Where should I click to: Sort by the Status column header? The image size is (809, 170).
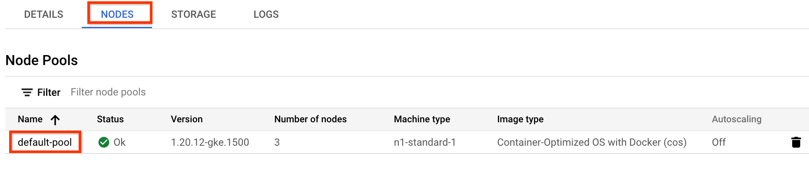point(110,119)
